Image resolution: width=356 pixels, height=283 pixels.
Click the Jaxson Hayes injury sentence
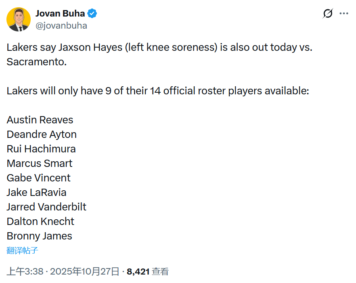159,48
